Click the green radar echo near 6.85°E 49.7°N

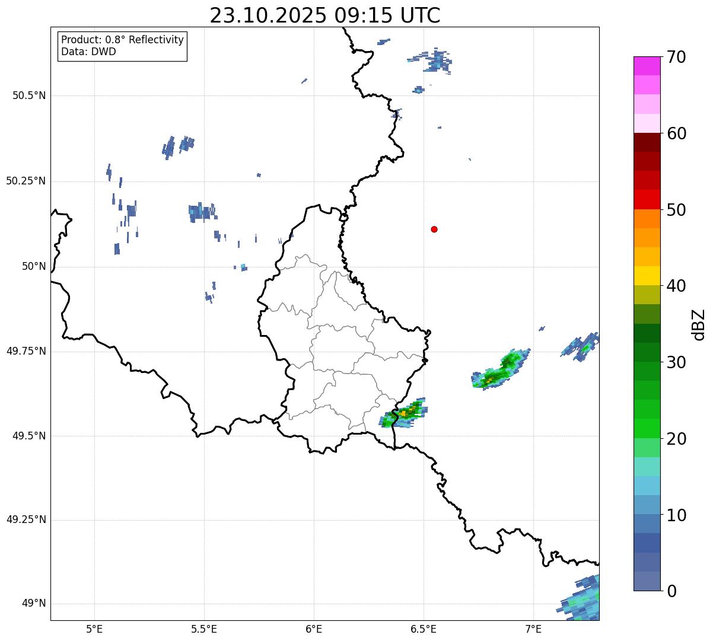tap(500, 370)
